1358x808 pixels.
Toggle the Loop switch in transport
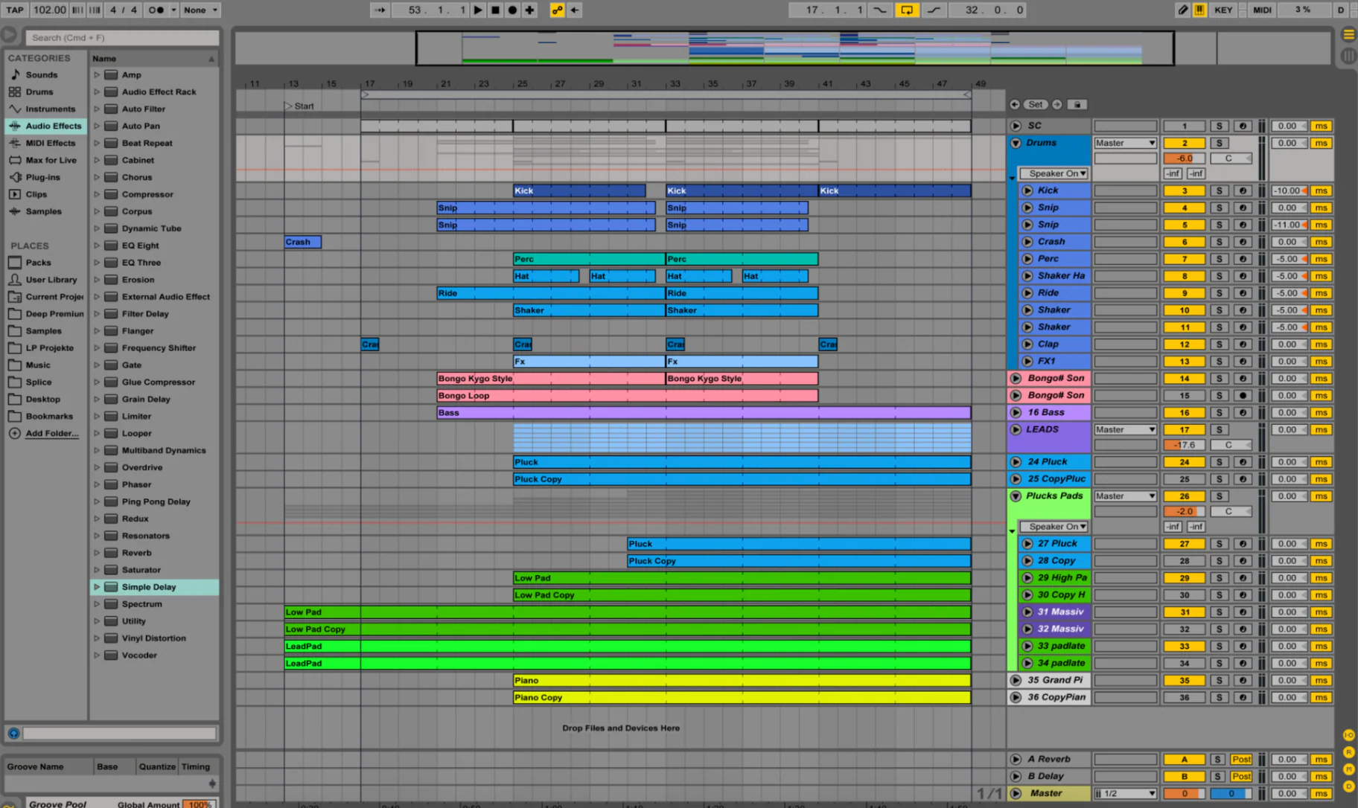pyautogui.click(x=906, y=10)
